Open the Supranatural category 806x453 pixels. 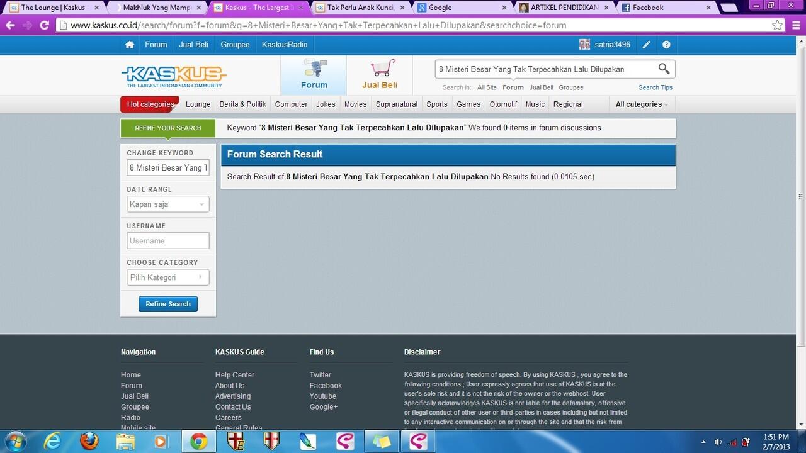point(397,104)
